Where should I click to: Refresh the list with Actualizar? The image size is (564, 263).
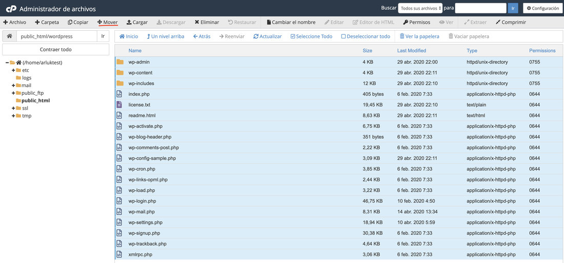pos(268,36)
